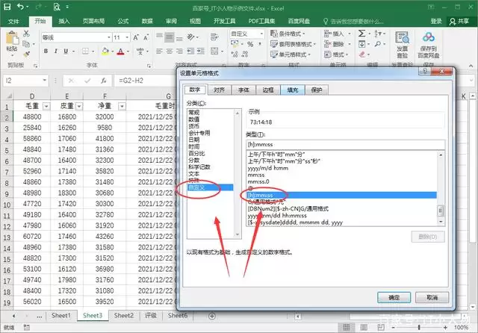Image resolution: width=478 pixels, height=333 pixels.
Task: Select 日期 in the category list
Action: (x=194, y=140)
